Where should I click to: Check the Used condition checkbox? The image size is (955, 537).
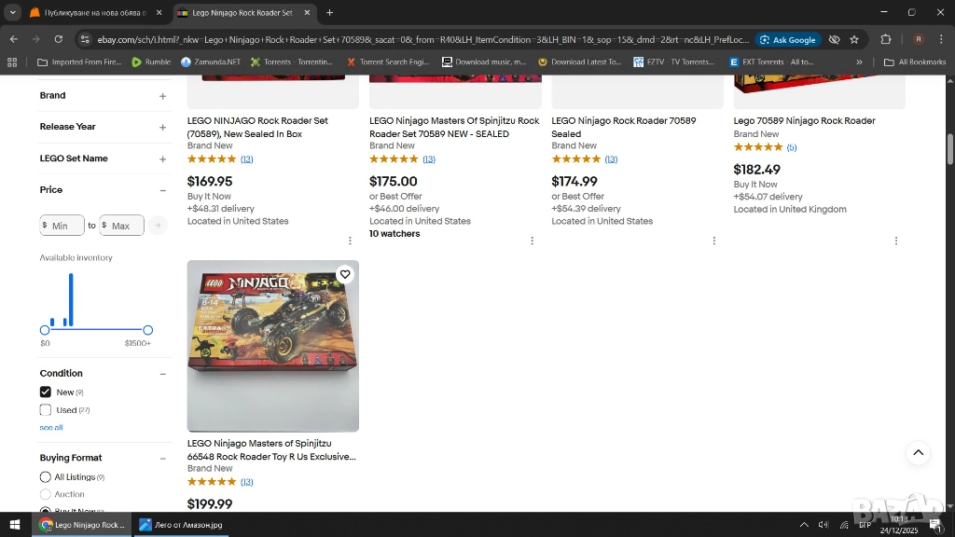(46, 410)
